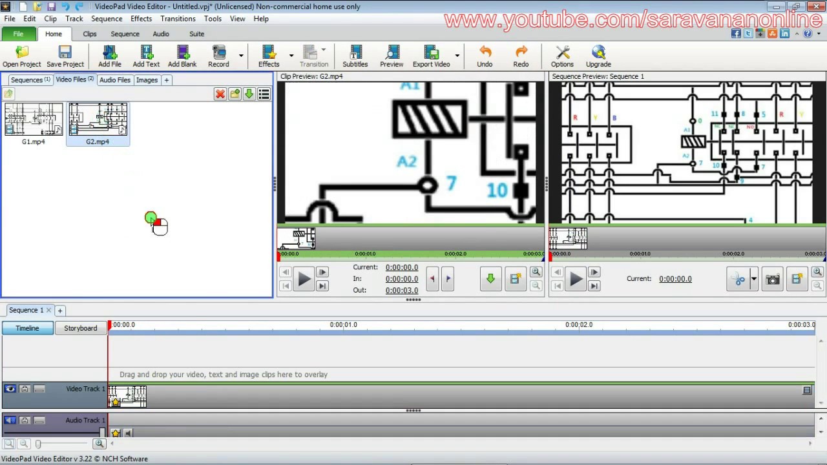Viewport: 827px width, 465px height.
Task: Click the Quick Access save icon in the title bar
Action: tap(52, 6)
